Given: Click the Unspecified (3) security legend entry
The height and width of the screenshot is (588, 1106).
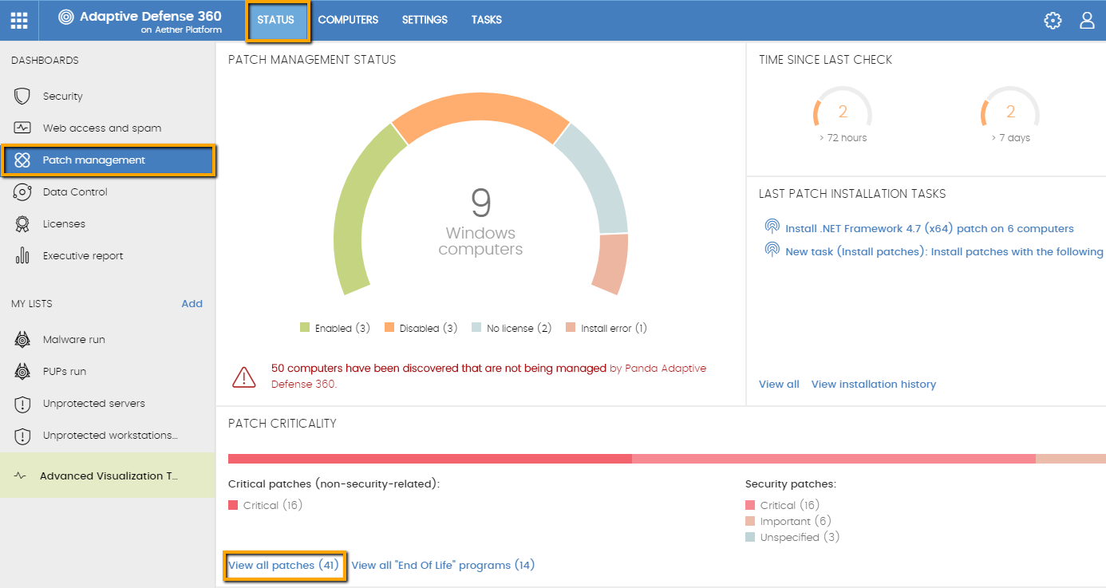Looking at the screenshot, I should 792,538.
